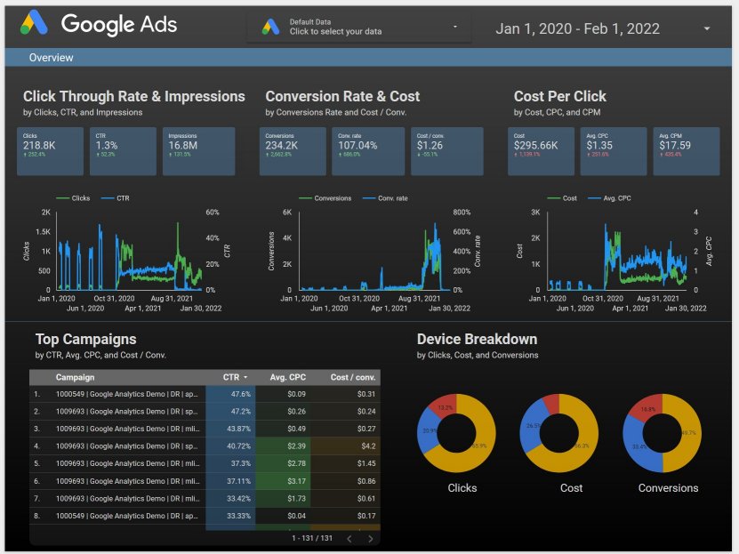This screenshot has height=554, width=739.
Task: Go to the previous page of the campaigns table
Action: coord(349,539)
